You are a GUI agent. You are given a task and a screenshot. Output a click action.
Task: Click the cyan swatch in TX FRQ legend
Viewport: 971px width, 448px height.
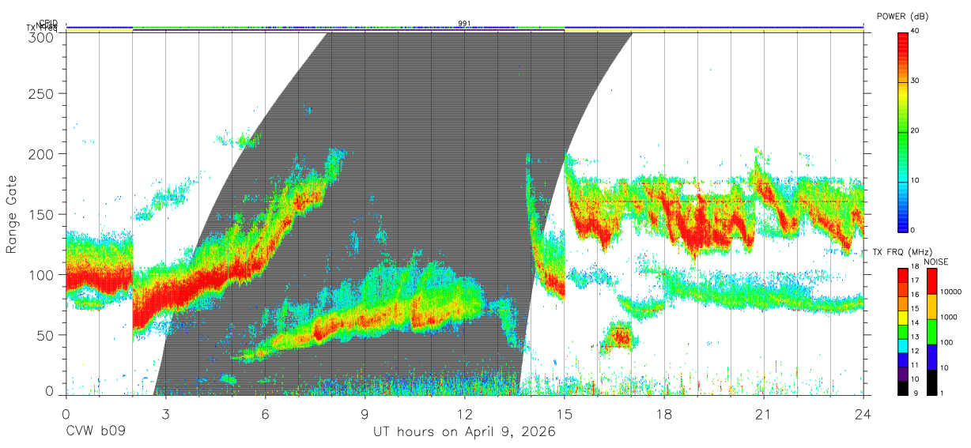click(x=903, y=345)
